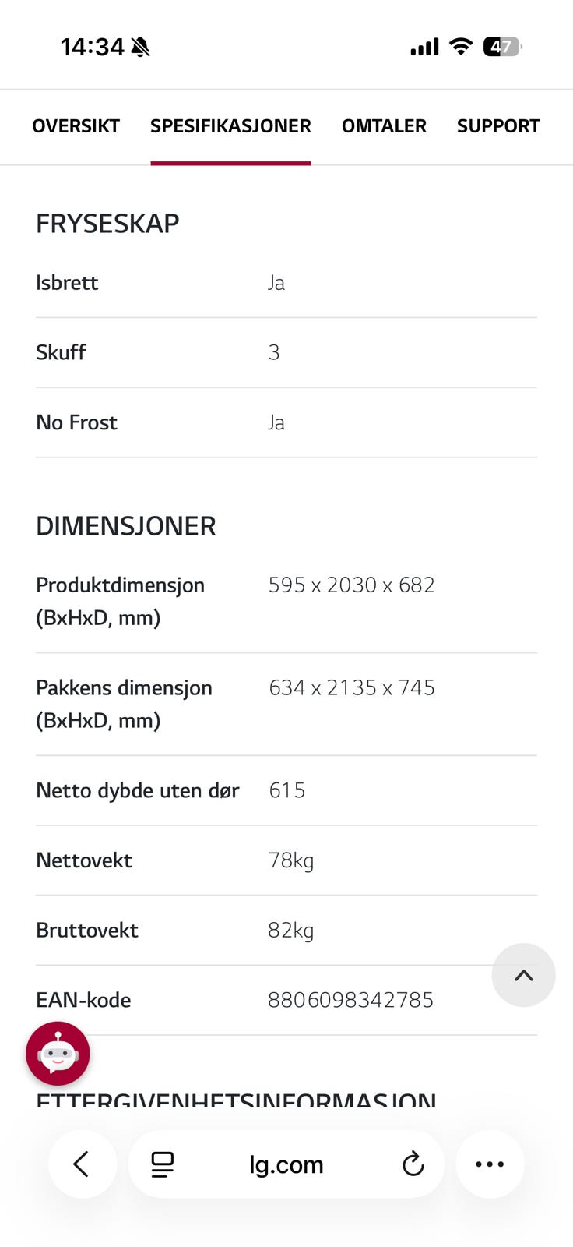This screenshot has width=573, height=1247.
Task: Select the EAN-kode number 8806098342785
Action: (350, 1000)
